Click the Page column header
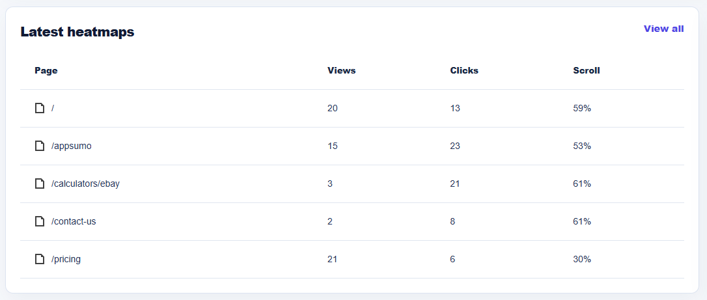The width and height of the screenshot is (707, 300). click(46, 71)
